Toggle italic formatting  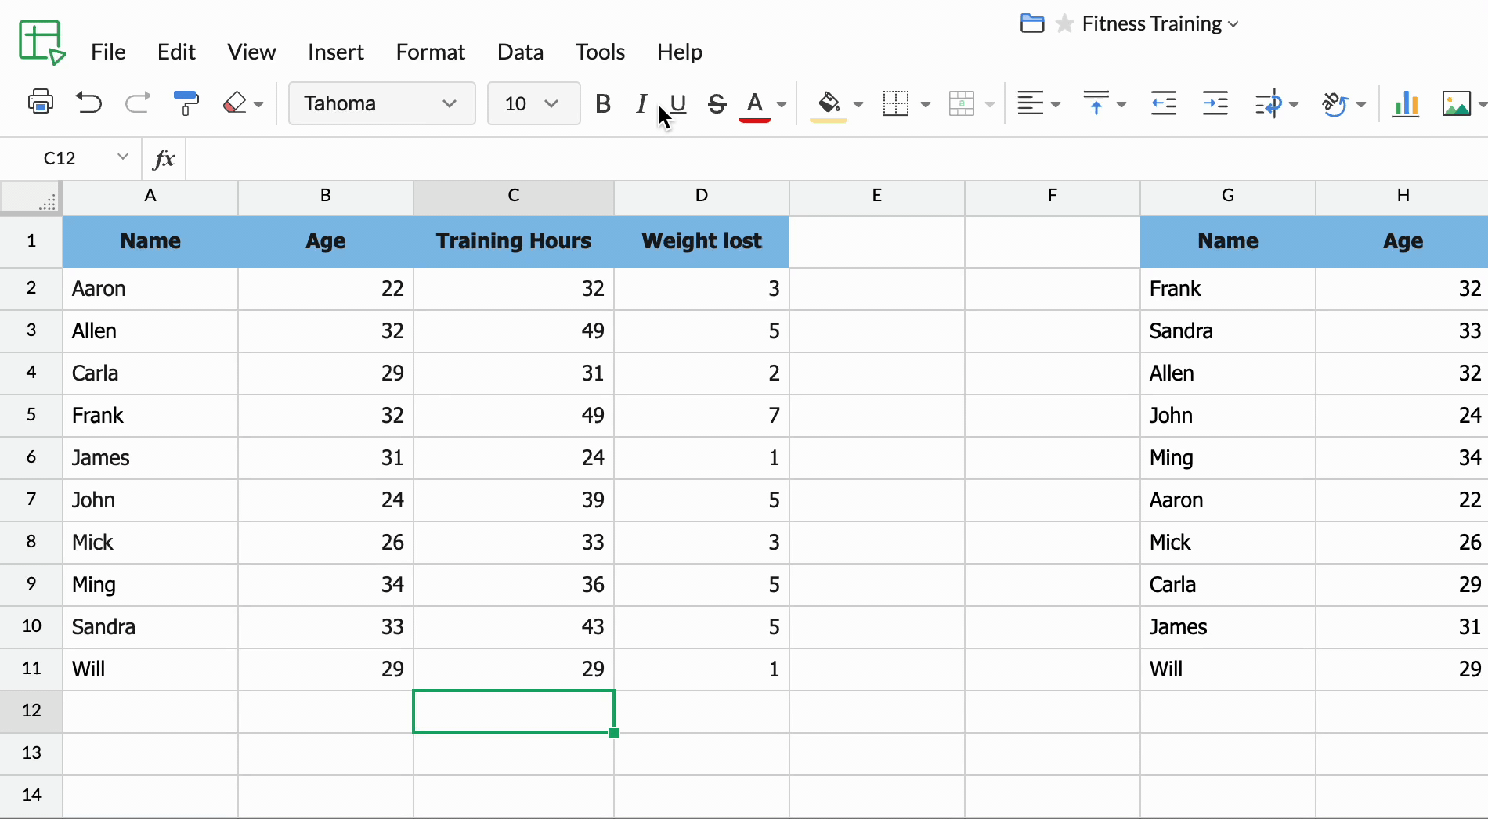(x=641, y=103)
